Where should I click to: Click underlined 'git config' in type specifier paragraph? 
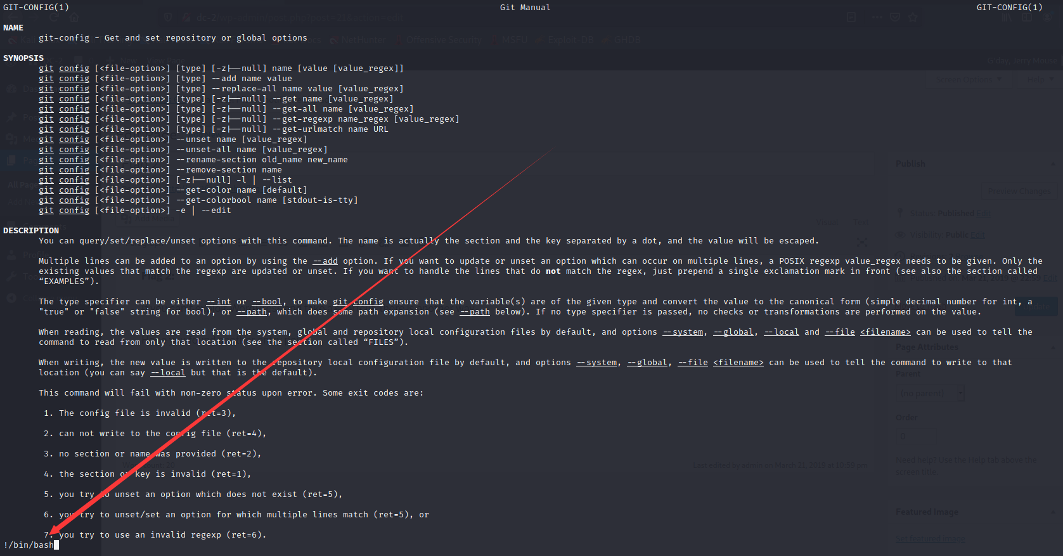[x=358, y=302]
